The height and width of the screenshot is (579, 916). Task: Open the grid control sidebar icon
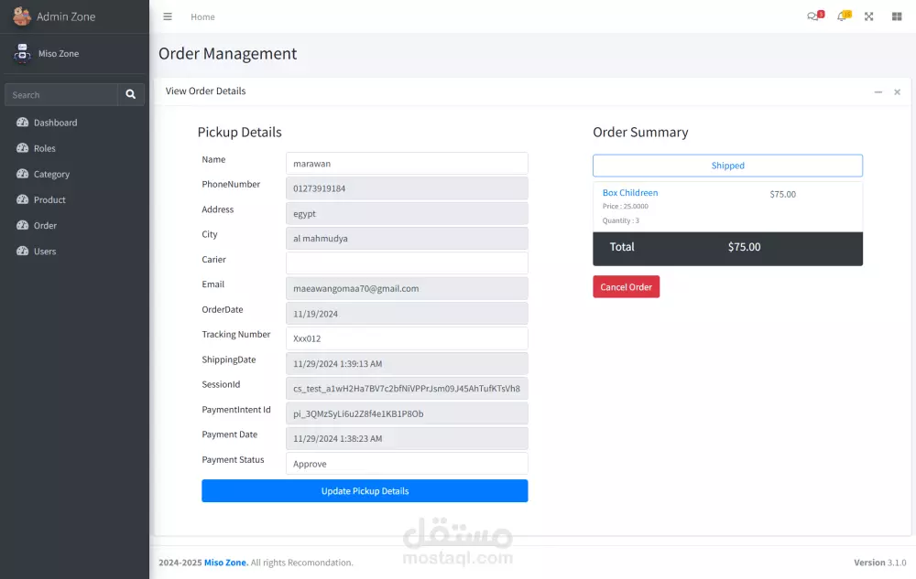pyautogui.click(x=897, y=16)
